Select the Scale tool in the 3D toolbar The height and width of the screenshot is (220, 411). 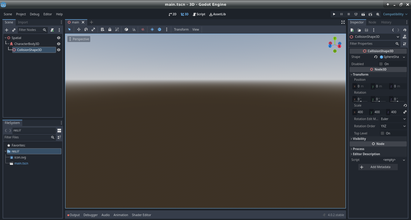(93, 29)
